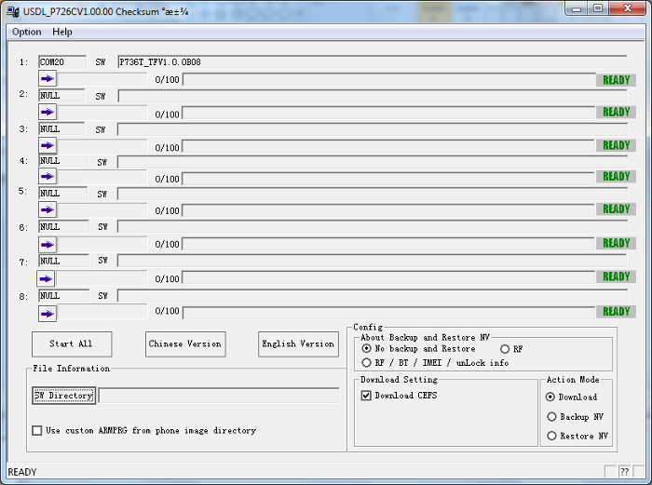Click the arrow icon for port 7

(47, 278)
